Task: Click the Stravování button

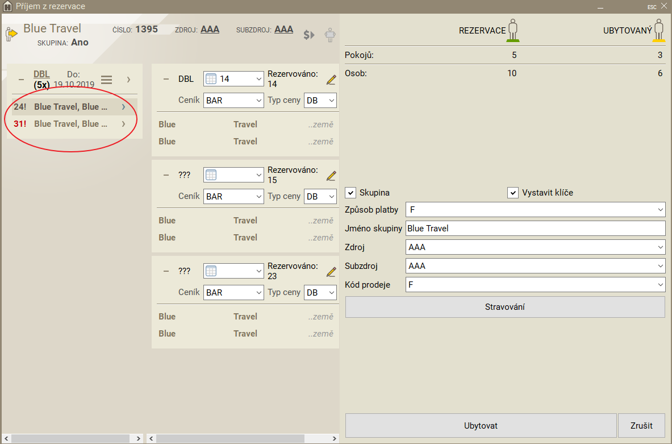Action: [504, 307]
